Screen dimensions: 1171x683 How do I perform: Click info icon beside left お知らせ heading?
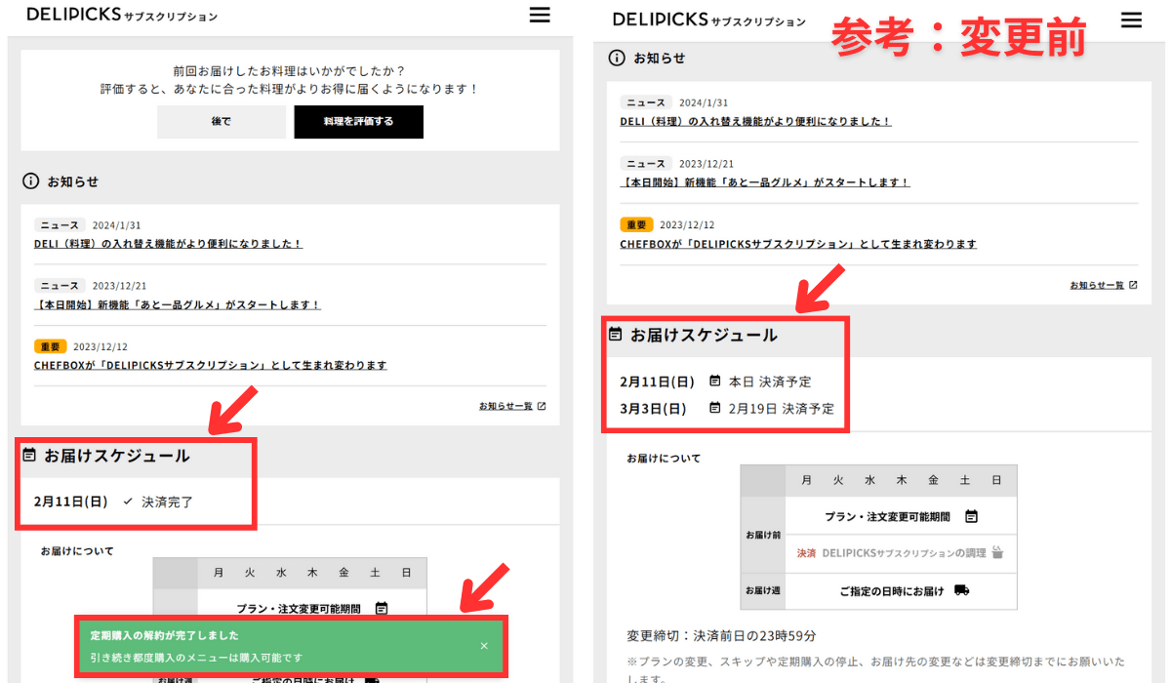pos(31,181)
